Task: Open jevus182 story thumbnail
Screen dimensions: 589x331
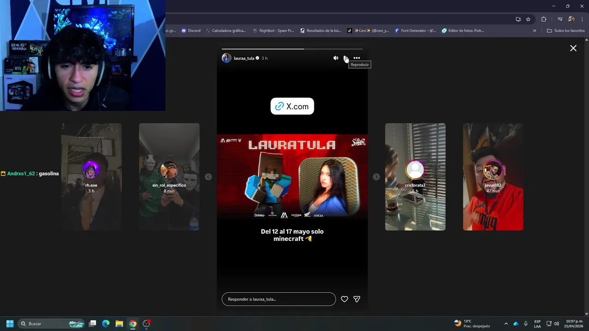Action: point(493,177)
